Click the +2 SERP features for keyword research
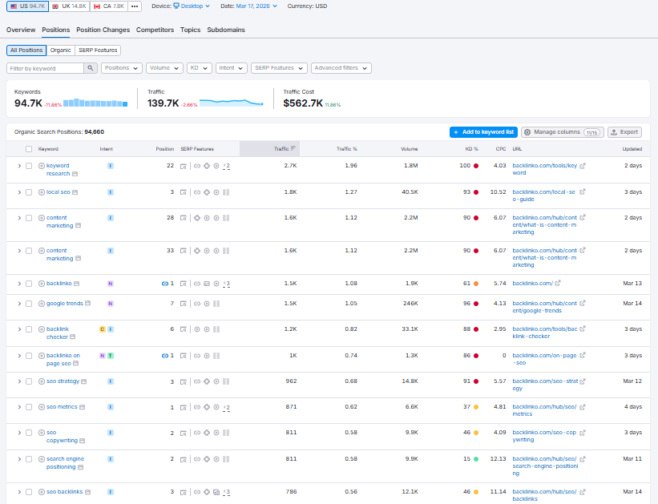The width and height of the screenshot is (658, 504). coord(227,166)
